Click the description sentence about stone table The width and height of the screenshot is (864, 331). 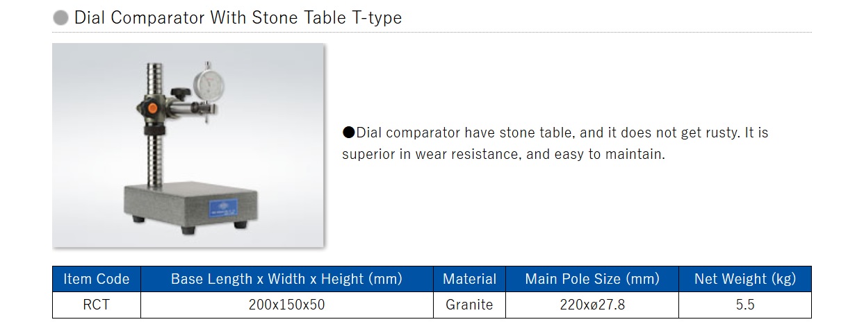(x=555, y=143)
